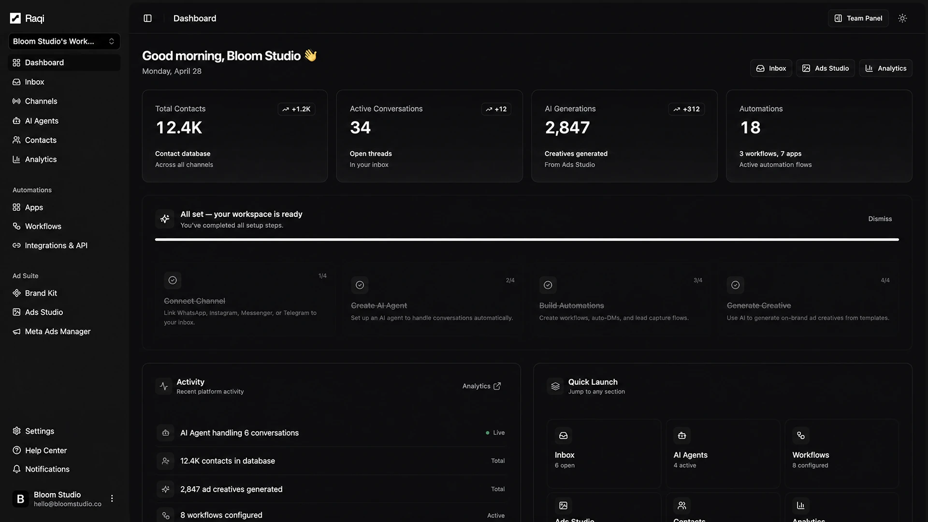Open Workflows quick launch card
The height and width of the screenshot is (522, 928).
point(841,453)
